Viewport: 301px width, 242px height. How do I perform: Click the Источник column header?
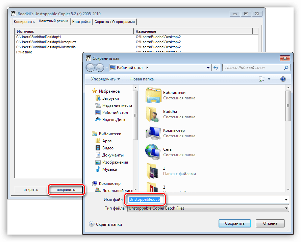tap(74, 31)
